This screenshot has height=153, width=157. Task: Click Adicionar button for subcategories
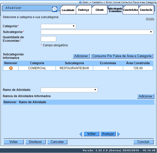(81, 56)
